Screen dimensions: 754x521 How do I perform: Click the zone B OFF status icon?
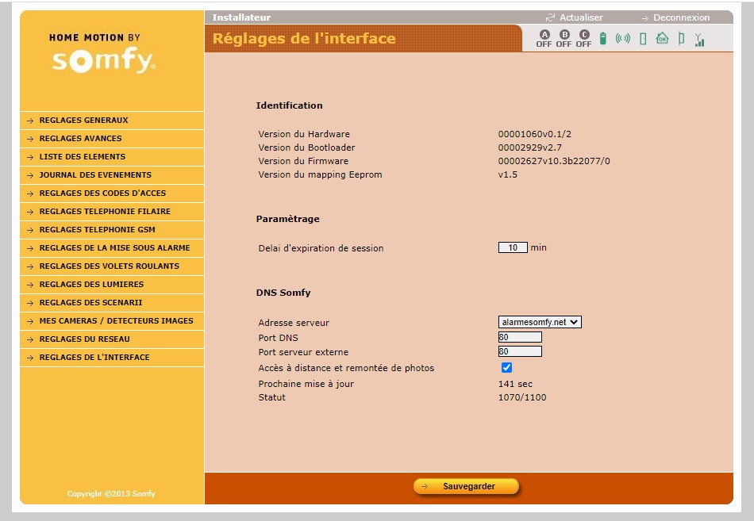(x=564, y=38)
